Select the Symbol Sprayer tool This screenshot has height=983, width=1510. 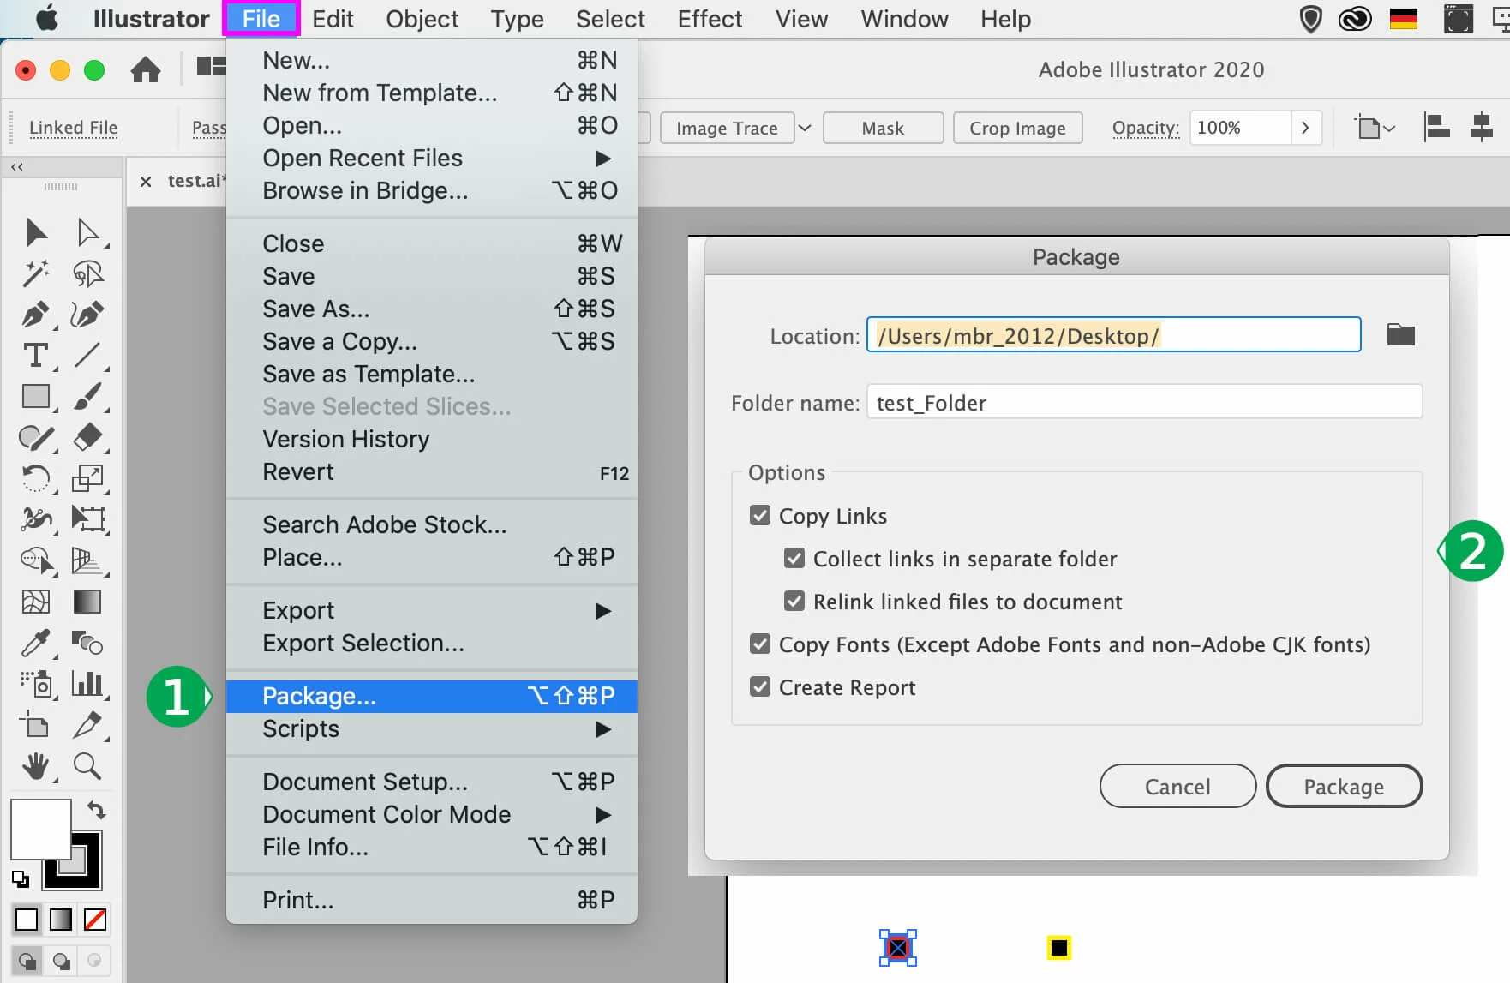point(36,684)
